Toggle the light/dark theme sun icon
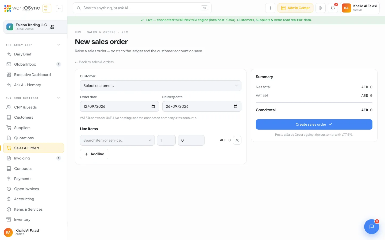This screenshot has width=385, height=240. [321, 8]
